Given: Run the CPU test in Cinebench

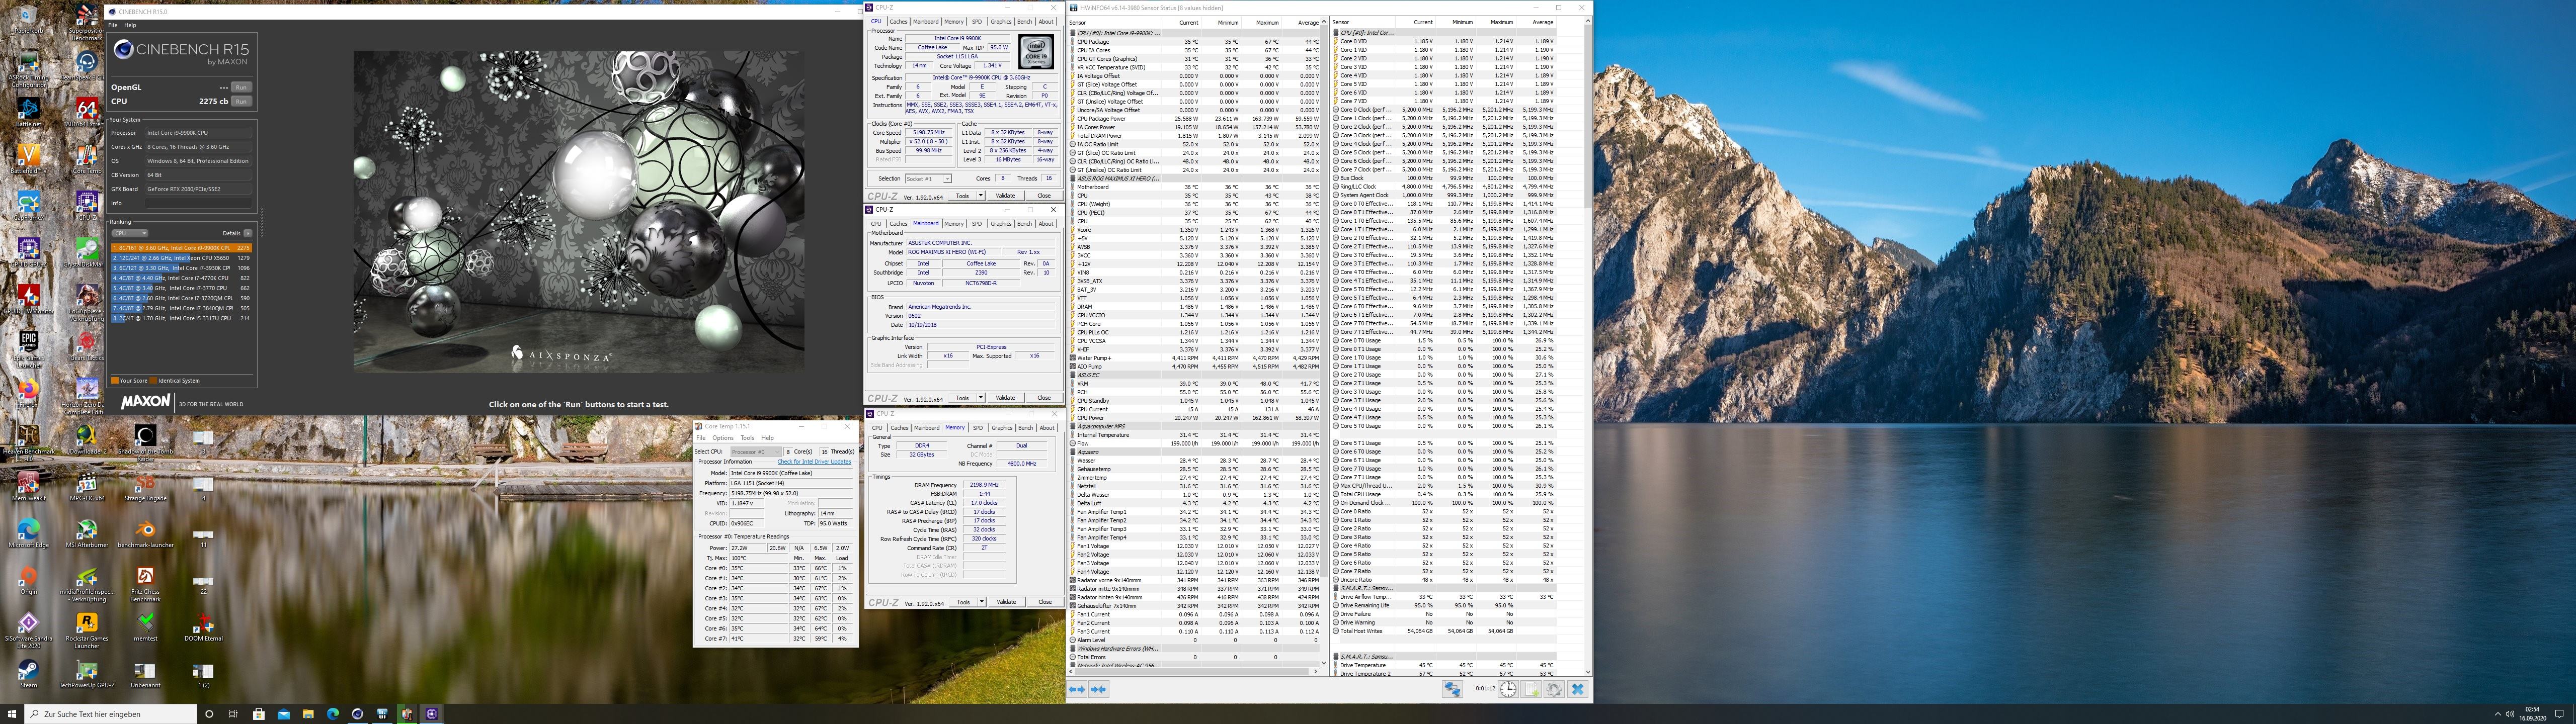Looking at the screenshot, I should [241, 101].
